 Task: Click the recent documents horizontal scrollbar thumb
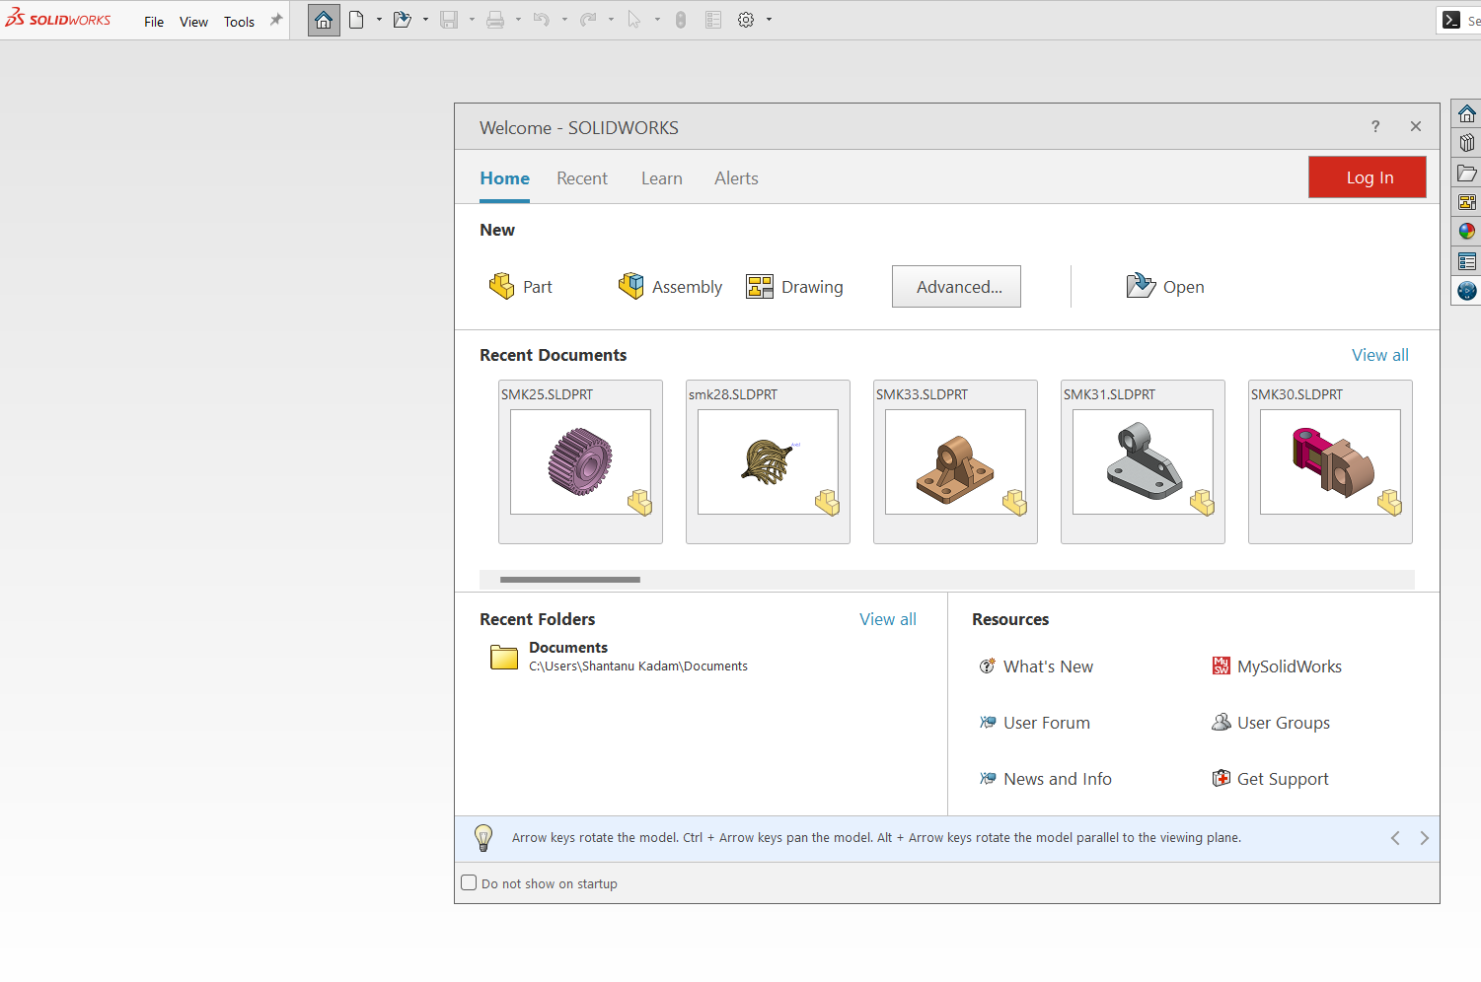click(x=570, y=580)
